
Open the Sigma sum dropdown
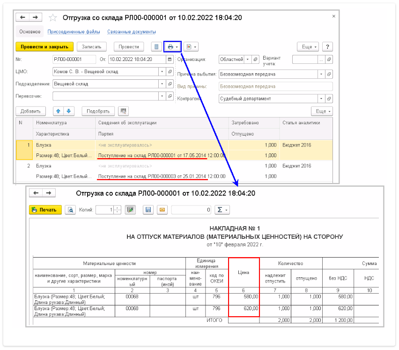222,210
